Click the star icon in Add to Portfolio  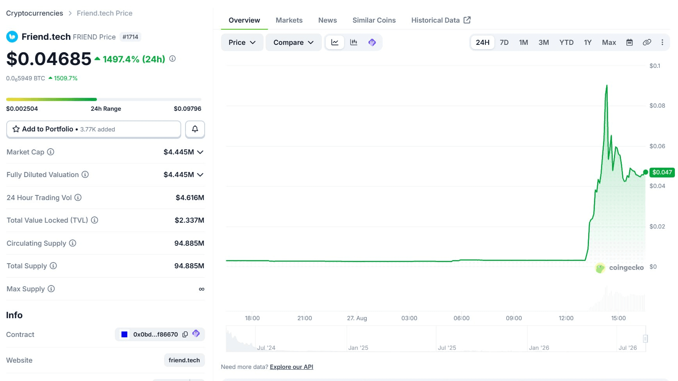tap(16, 129)
